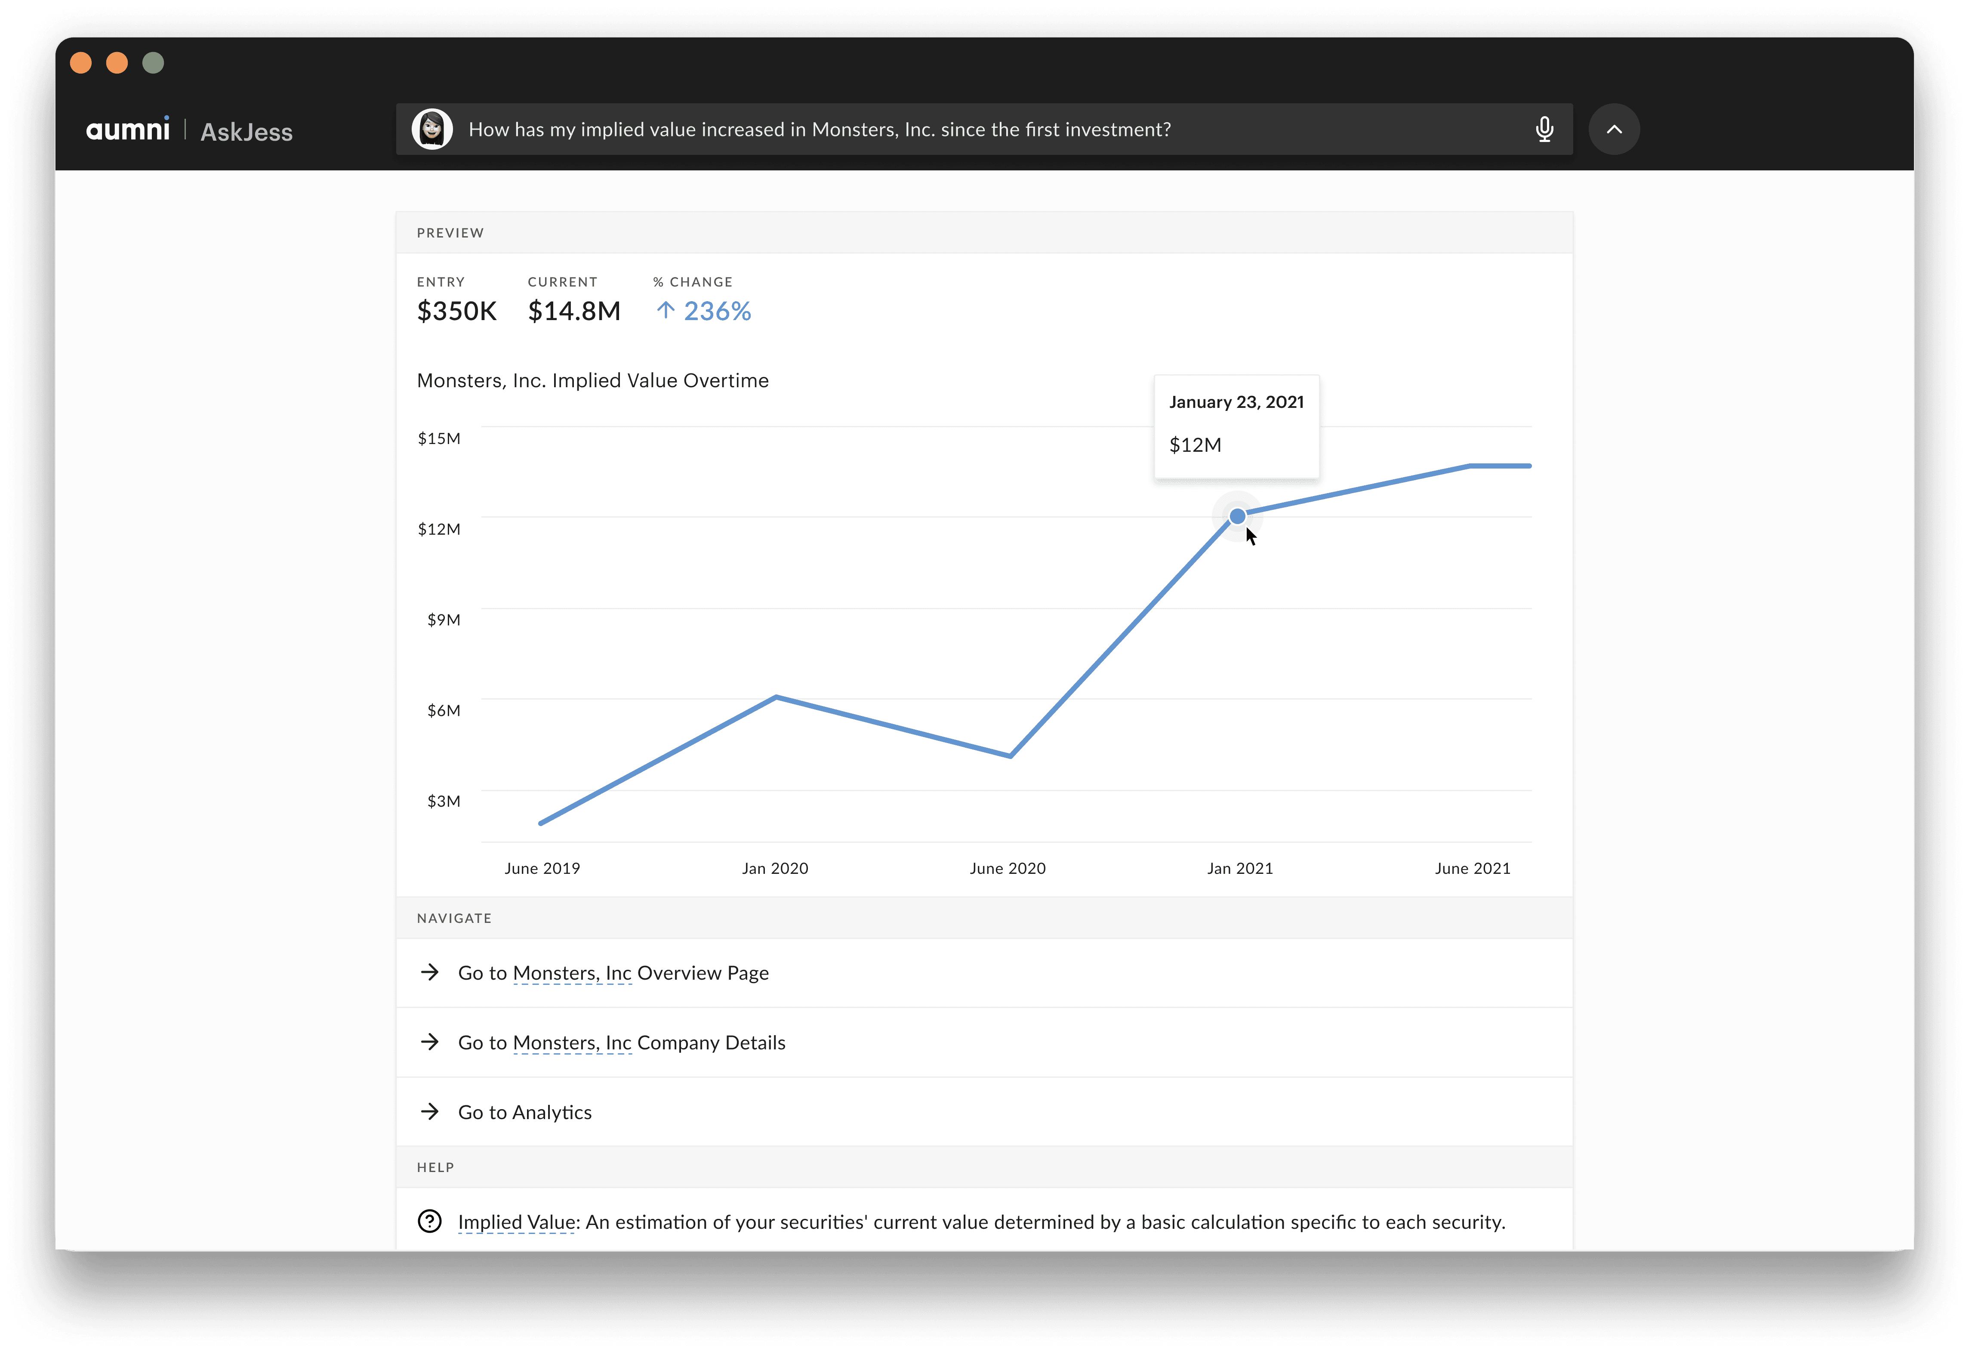The image size is (1969, 1351).
Task: Go to Monsters, Inc Overview Page
Action: click(613, 973)
